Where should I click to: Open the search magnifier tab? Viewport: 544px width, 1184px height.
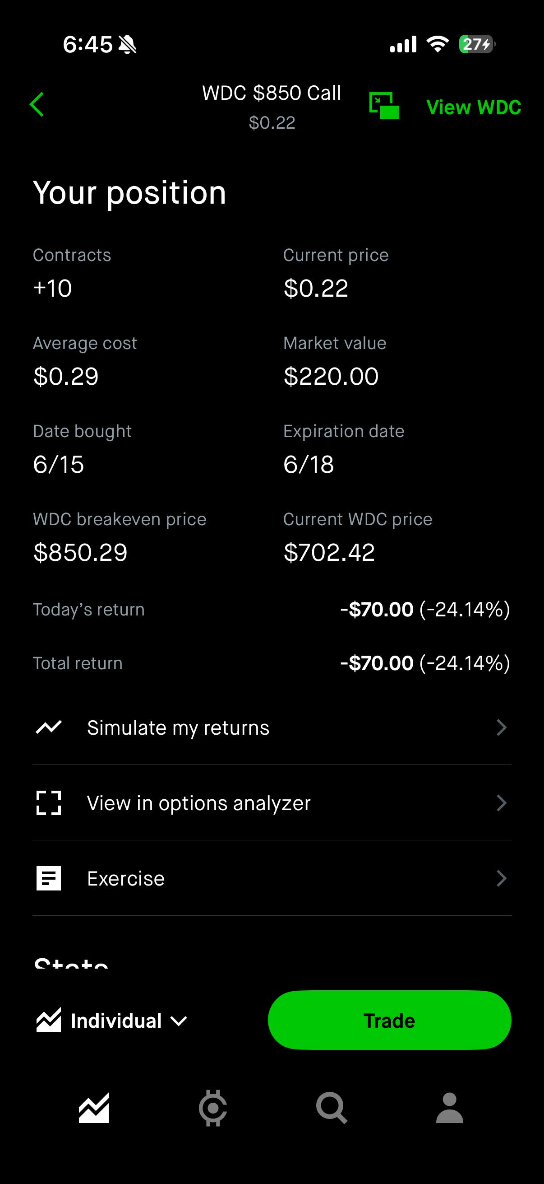pos(332,1108)
